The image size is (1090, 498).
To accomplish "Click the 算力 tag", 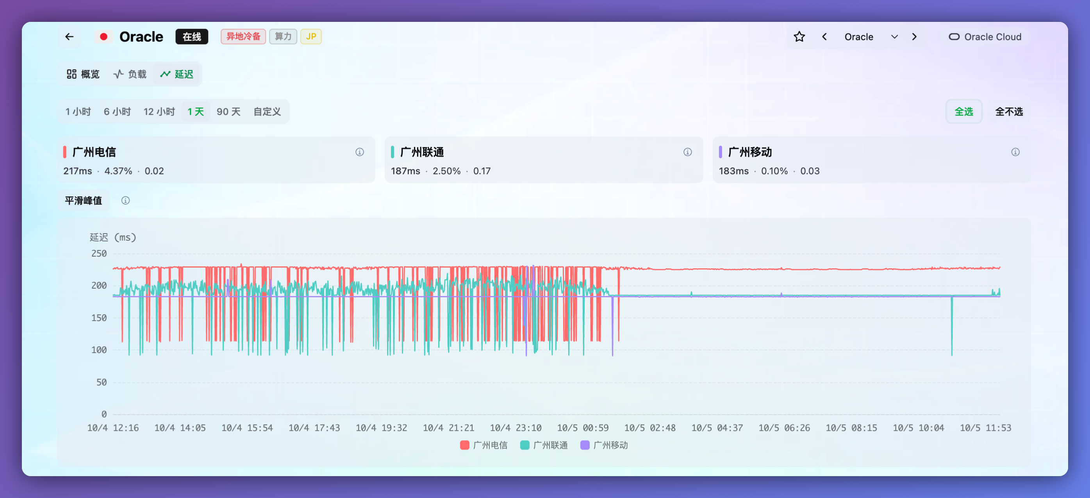I will [283, 37].
